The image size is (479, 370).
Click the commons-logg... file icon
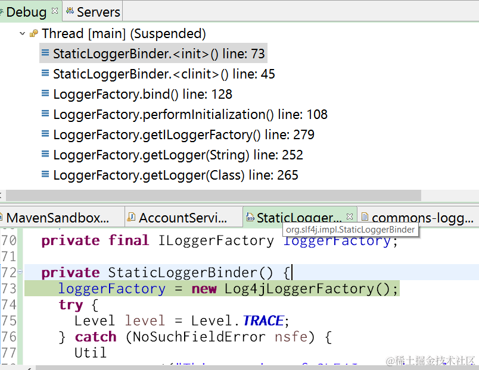(x=365, y=217)
